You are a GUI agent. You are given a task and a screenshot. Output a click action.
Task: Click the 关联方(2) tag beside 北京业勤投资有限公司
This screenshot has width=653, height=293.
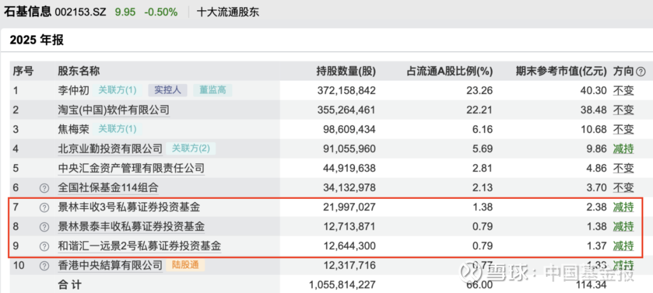190,148
